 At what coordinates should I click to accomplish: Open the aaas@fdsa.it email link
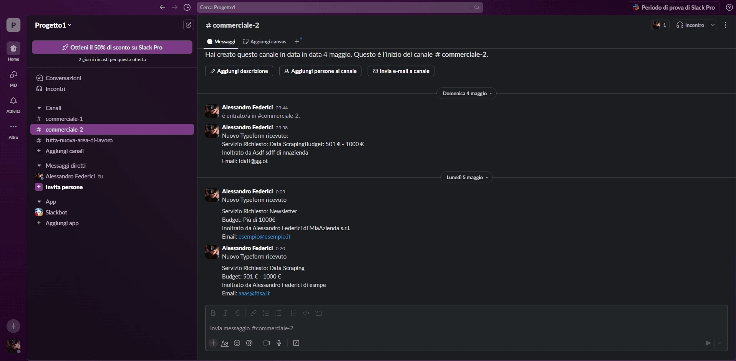[254, 293]
